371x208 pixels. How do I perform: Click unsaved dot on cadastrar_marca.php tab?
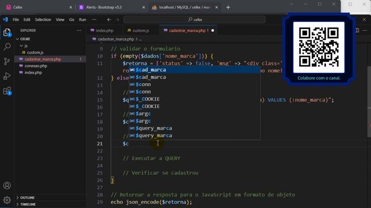click(x=213, y=31)
